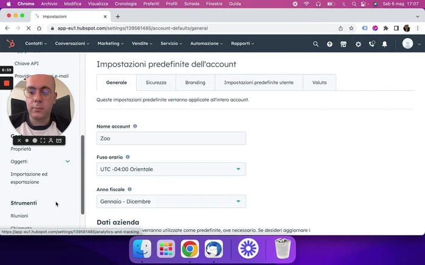Click the info icon next to Anno fiscale
Image resolution: width=425 pixels, height=265 pixels.
pos(129,189)
